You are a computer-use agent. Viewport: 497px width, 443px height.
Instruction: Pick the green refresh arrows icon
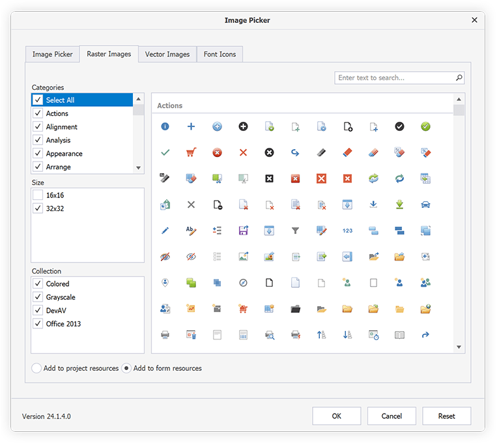[x=373, y=179]
